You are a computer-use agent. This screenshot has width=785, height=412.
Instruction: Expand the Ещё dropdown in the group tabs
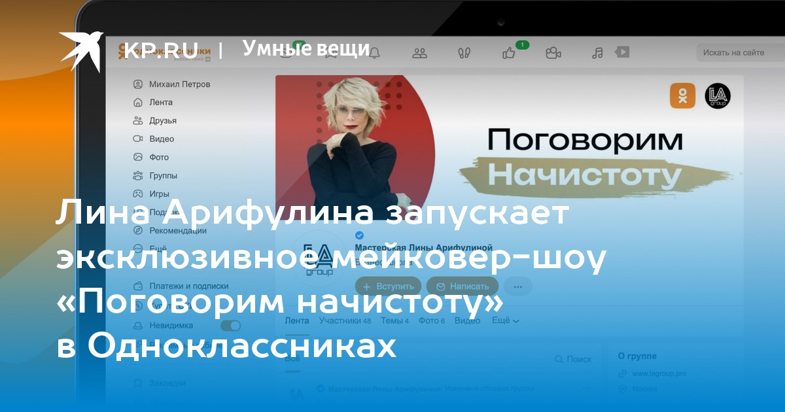click(506, 320)
